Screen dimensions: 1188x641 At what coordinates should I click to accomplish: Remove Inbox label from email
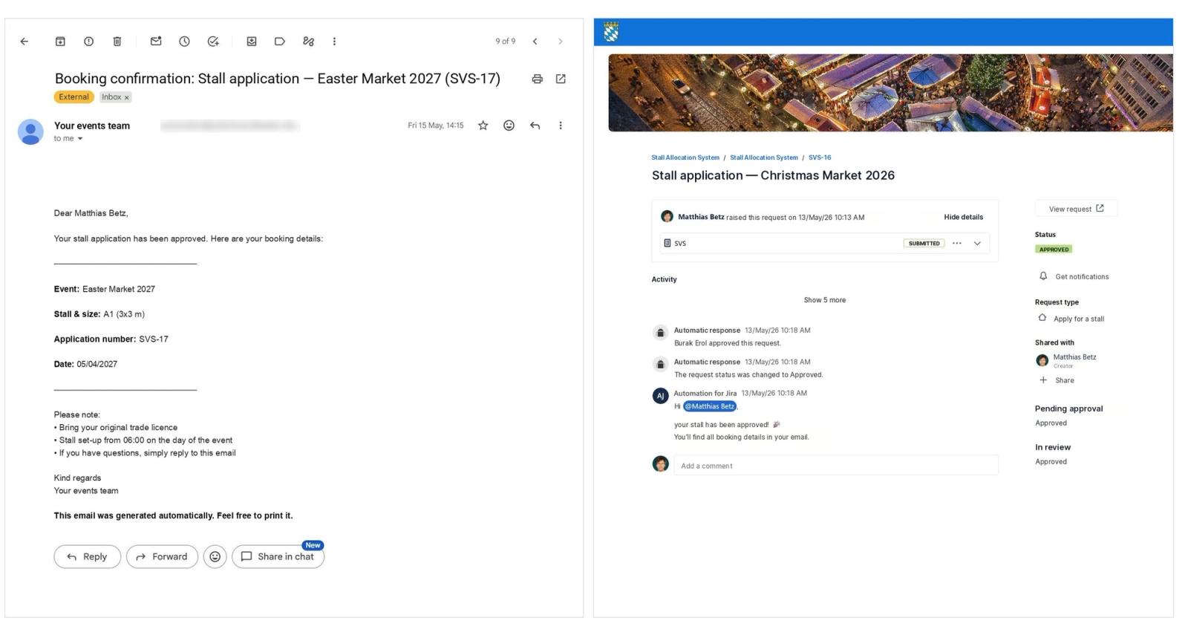[x=127, y=97]
